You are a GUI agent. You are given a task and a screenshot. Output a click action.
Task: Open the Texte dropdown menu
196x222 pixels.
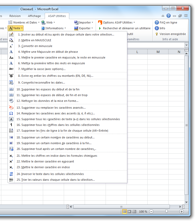click(16, 28)
